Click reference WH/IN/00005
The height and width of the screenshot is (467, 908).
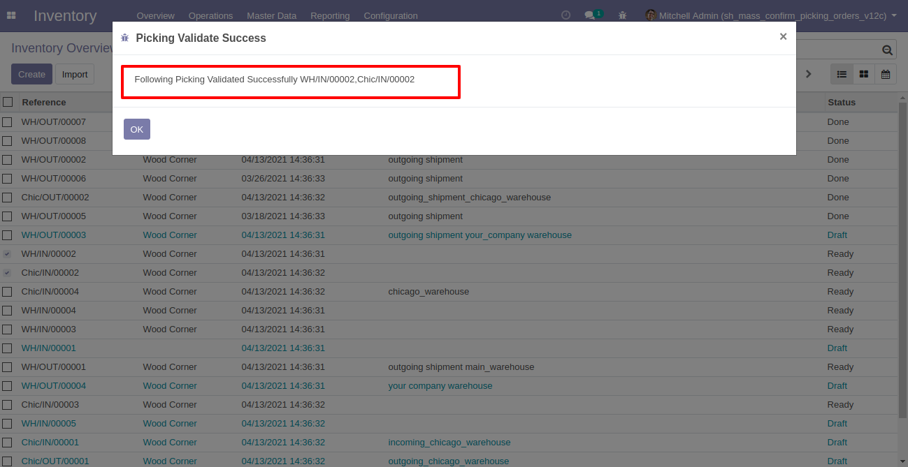[x=49, y=423]
